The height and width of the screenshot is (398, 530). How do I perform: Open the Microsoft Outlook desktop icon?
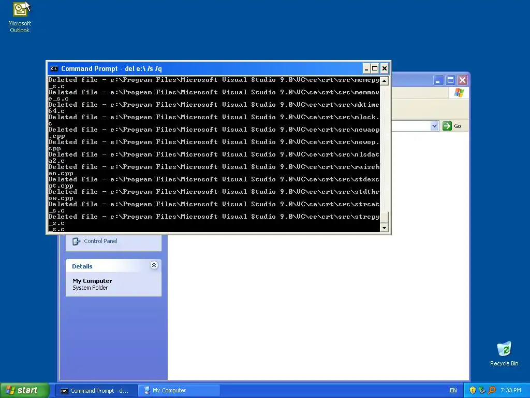pyautogui.click(x=20, y=17)
